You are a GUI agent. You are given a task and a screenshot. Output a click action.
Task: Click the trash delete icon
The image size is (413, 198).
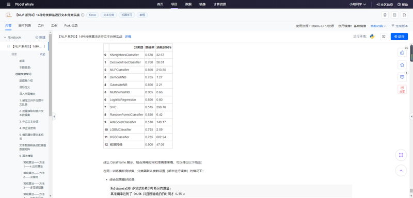(385, 15)
